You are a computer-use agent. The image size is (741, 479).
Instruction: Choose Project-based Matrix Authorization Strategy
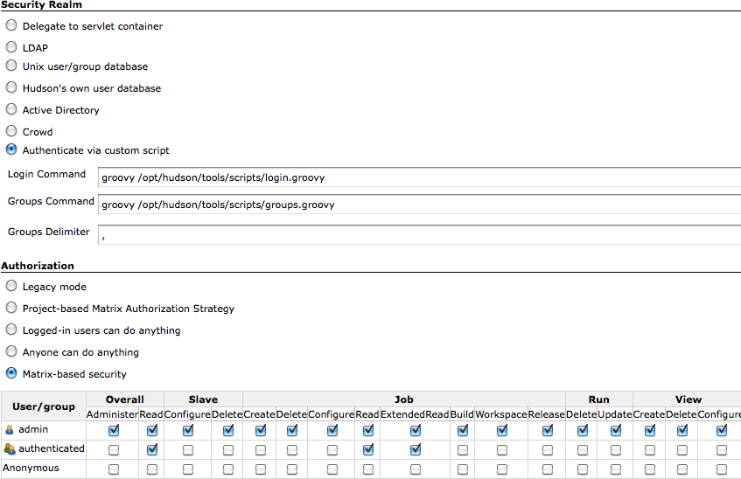[x=11, y=308]
